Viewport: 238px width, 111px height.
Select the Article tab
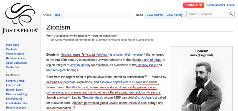click(x=47, y=15)
